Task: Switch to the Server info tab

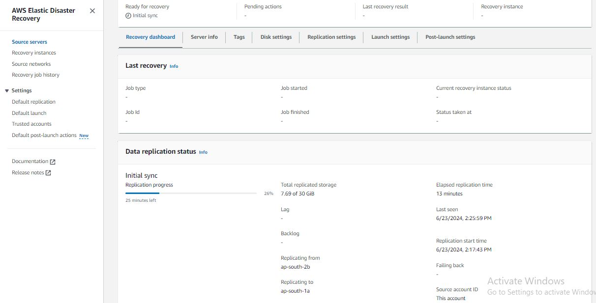Action: tap(204, 37)
